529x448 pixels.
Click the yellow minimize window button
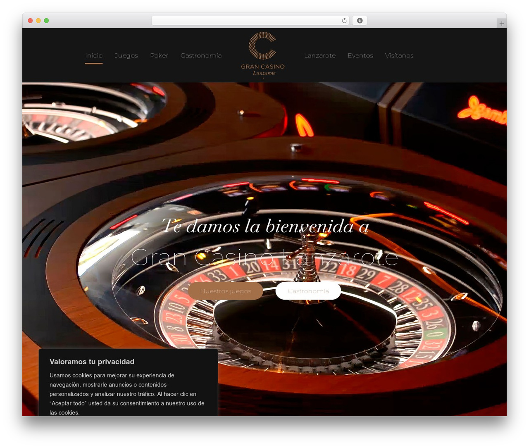[38, 21]
